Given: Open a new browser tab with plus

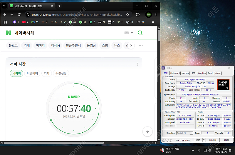Looking at the screenshot, I should (59, 6).
